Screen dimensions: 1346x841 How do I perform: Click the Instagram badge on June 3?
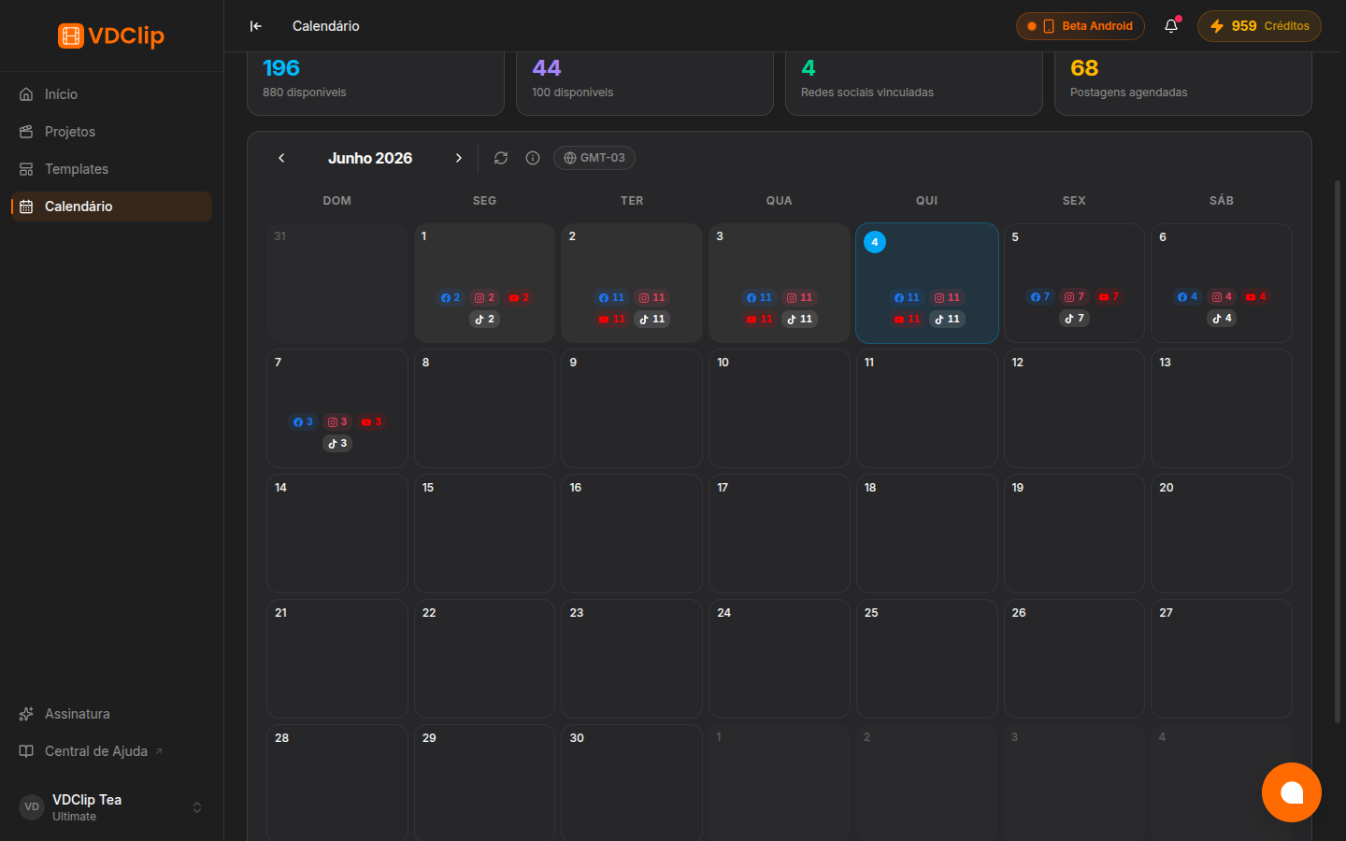click(x=800, y=298)
